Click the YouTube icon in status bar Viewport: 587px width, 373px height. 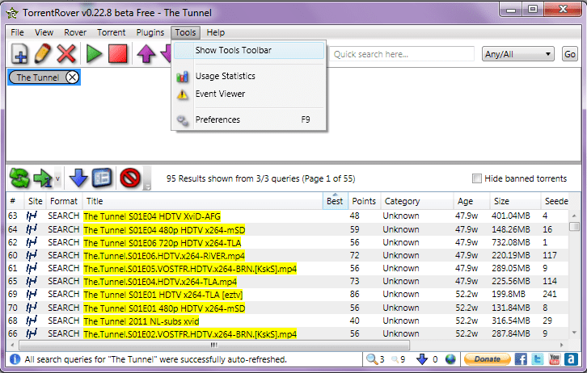[x=555, y=359]
